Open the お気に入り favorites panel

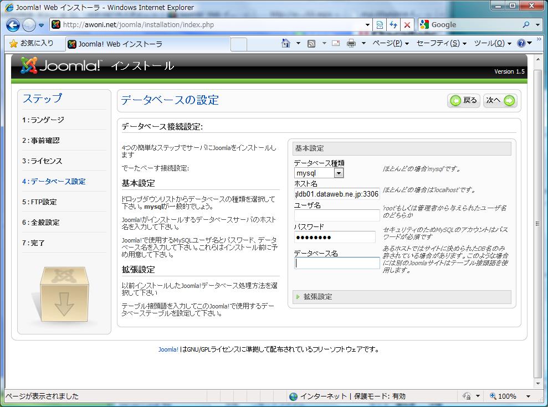tap(32, 43)
